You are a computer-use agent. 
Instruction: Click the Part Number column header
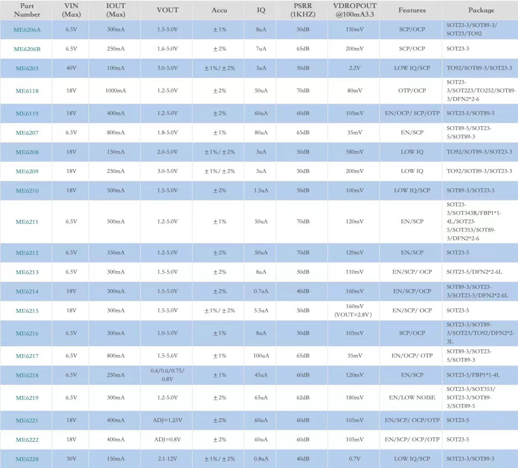click(27, 10)
